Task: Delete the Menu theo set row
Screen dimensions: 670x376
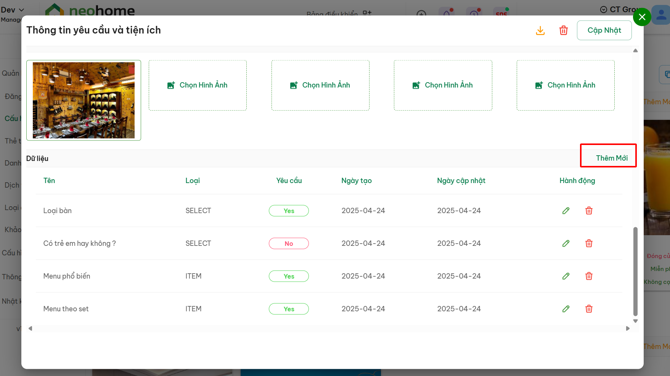Action: click(589, 309)
